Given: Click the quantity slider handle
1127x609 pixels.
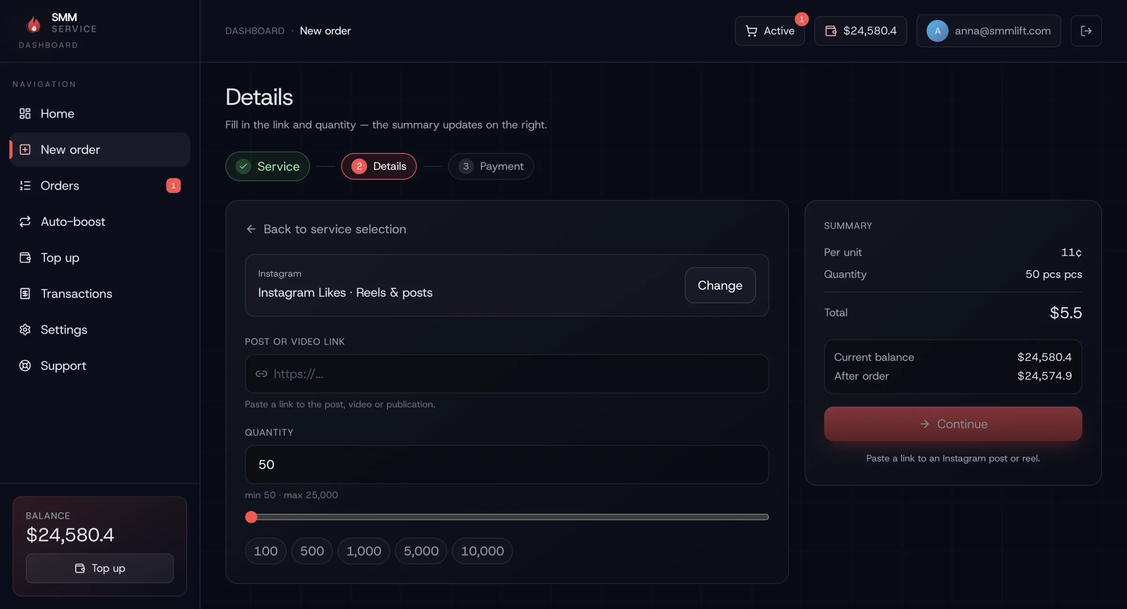Looking at the screenshot, I should (x=251, y=517).
